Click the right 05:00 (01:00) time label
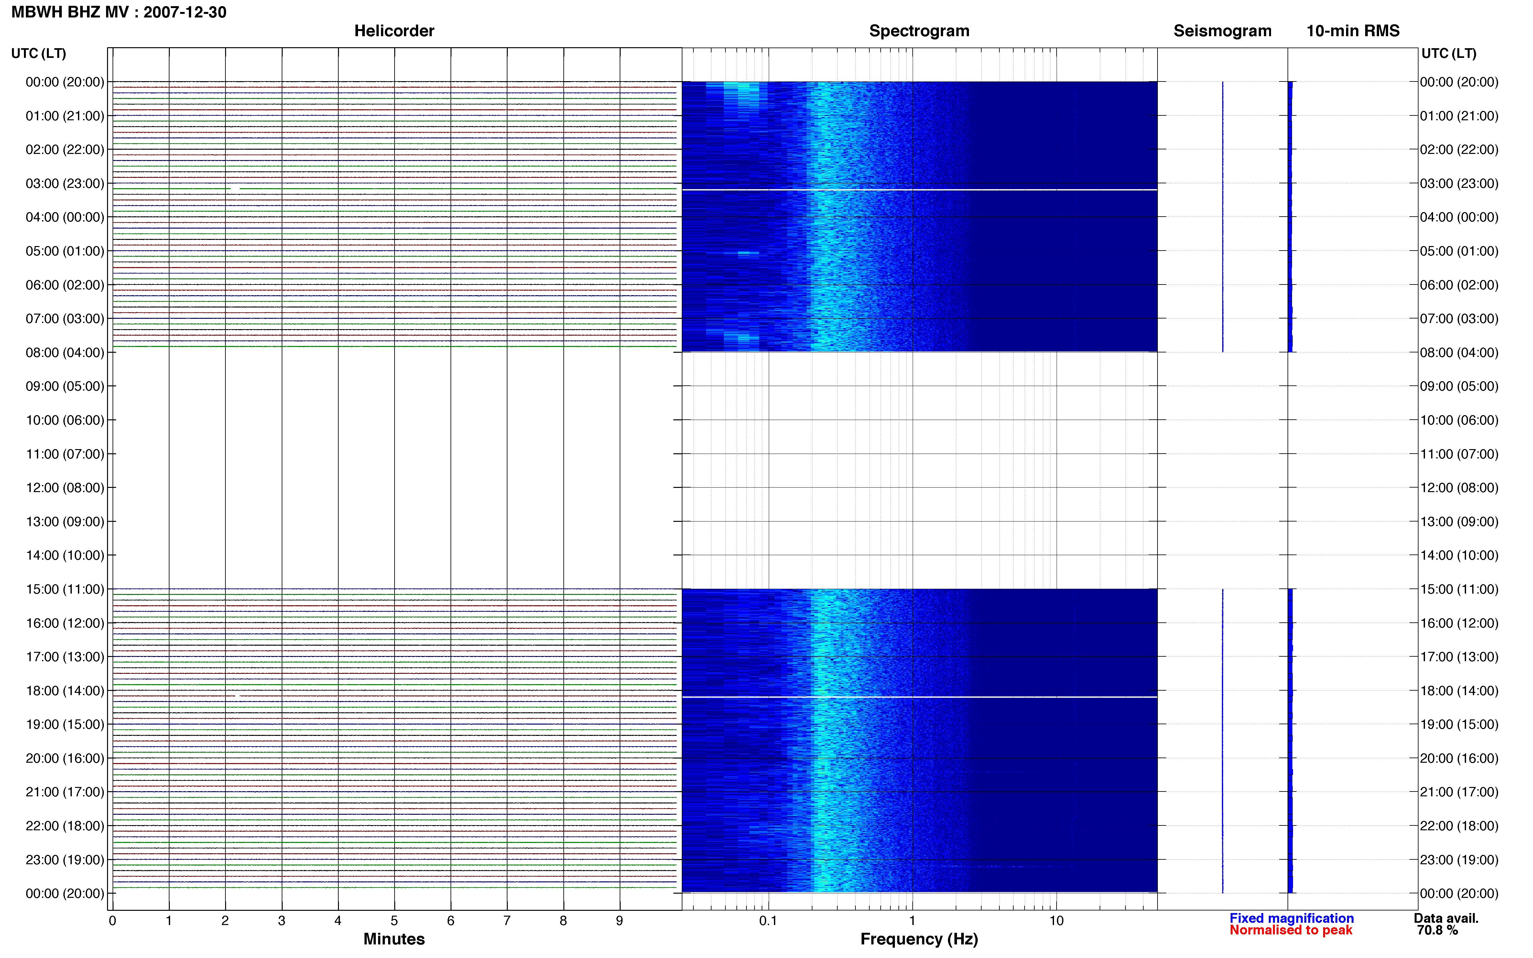1533x958 pixels. tap(1459, 251)
